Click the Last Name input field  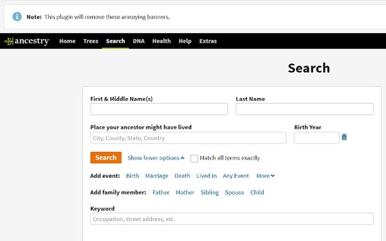305,109
